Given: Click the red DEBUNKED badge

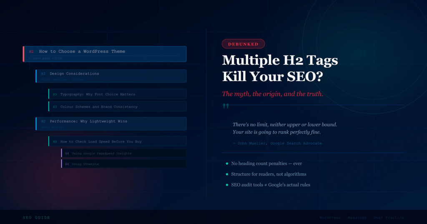Looking at the screenshot, I should 243,44.
